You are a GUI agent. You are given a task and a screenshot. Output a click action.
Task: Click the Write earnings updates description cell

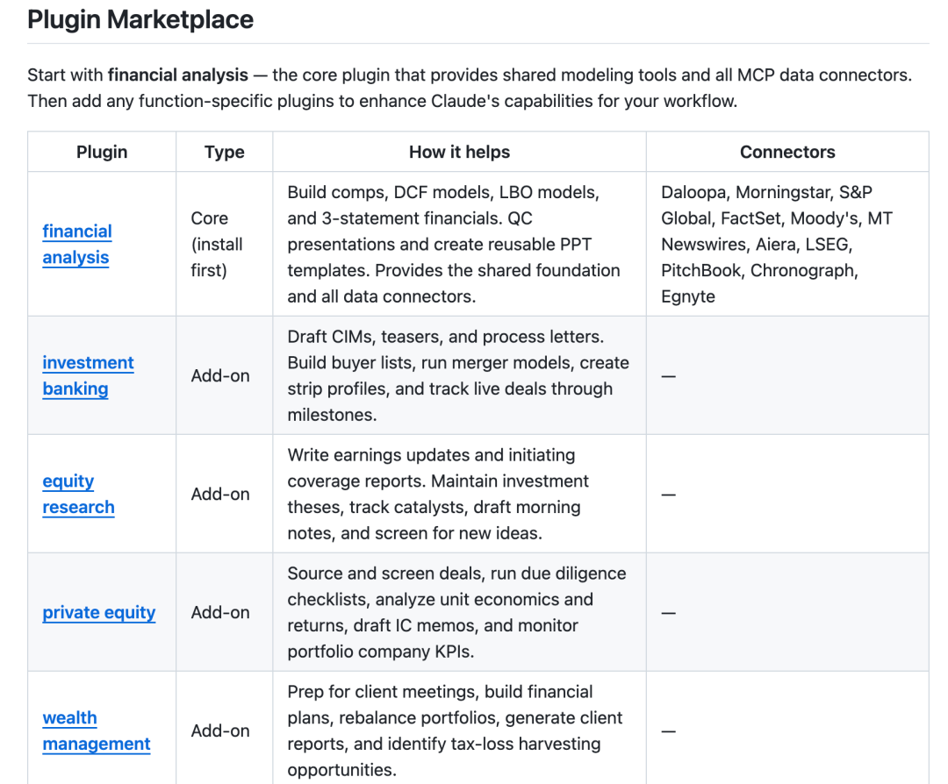point(438,494)
